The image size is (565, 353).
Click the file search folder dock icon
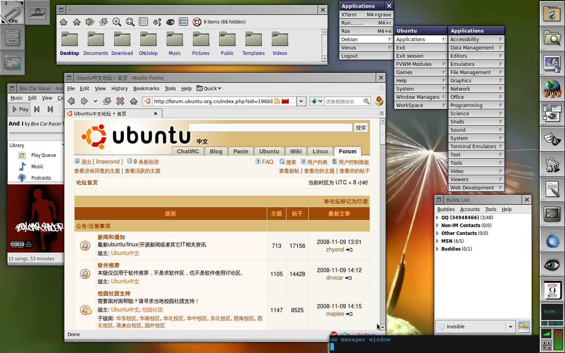[552, 38]
